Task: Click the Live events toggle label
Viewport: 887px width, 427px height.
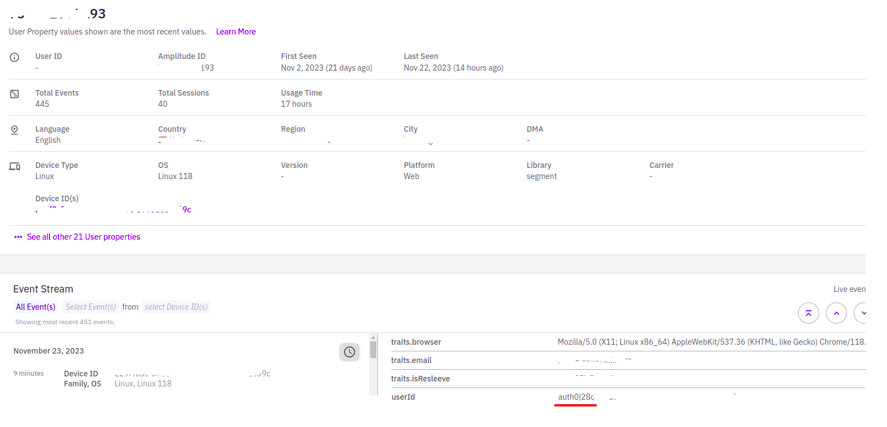Action: (849, 289)
